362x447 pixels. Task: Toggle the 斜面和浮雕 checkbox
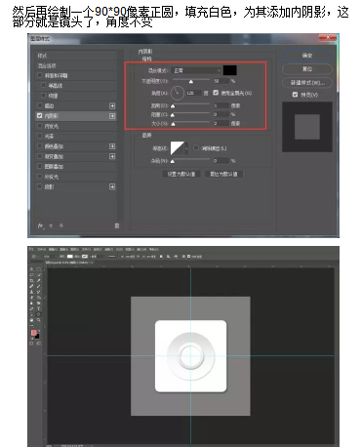[40, 75]
